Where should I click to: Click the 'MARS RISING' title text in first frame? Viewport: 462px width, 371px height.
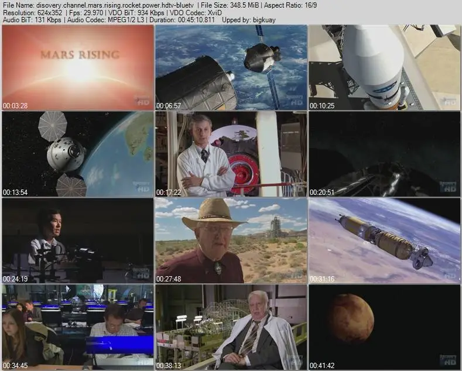(x=80, y=55)
